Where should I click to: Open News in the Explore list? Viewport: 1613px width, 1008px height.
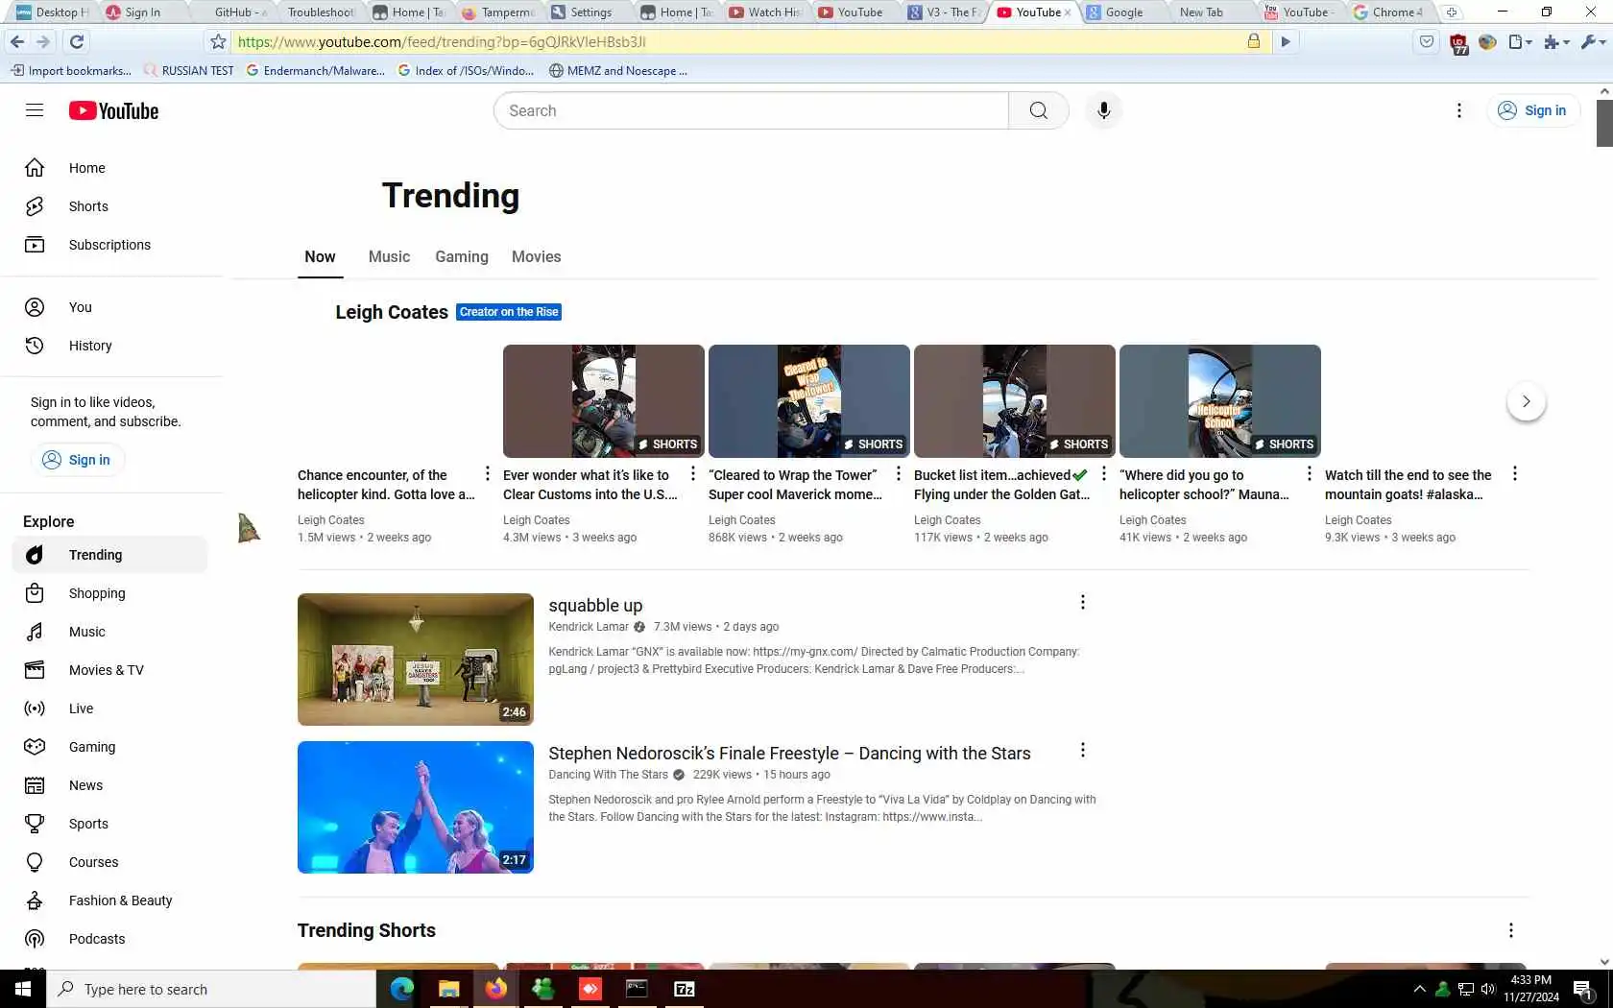[x=111, y=785]
